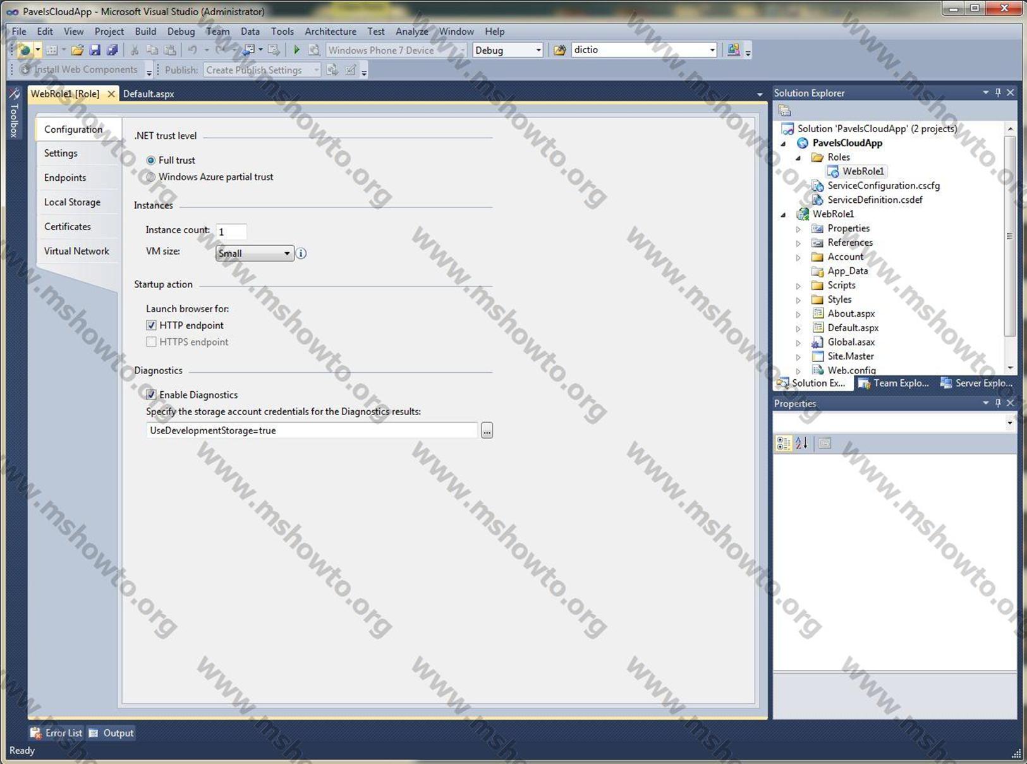Open the Properties panel object dropdown
1027x764 pixels.
click(1009, 423)
